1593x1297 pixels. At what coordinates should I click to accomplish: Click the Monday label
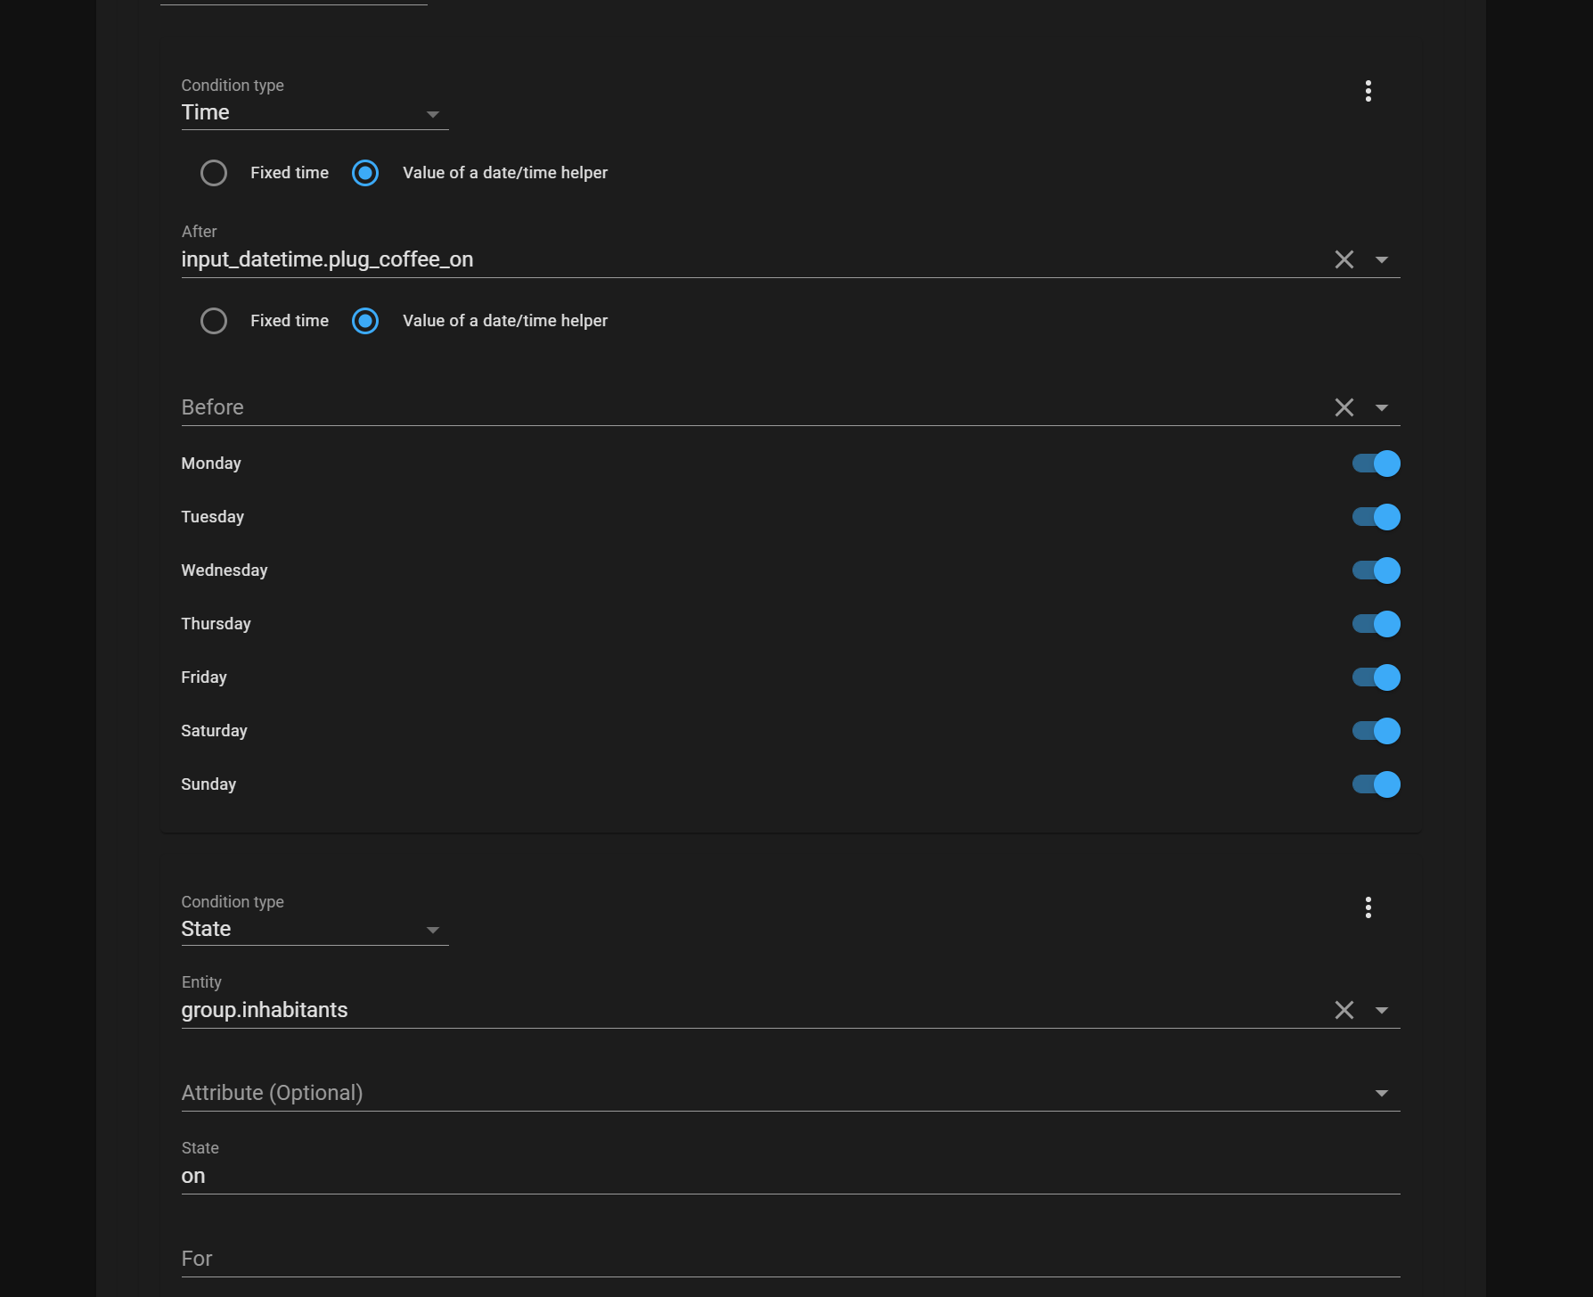click(x=211, y=464)
